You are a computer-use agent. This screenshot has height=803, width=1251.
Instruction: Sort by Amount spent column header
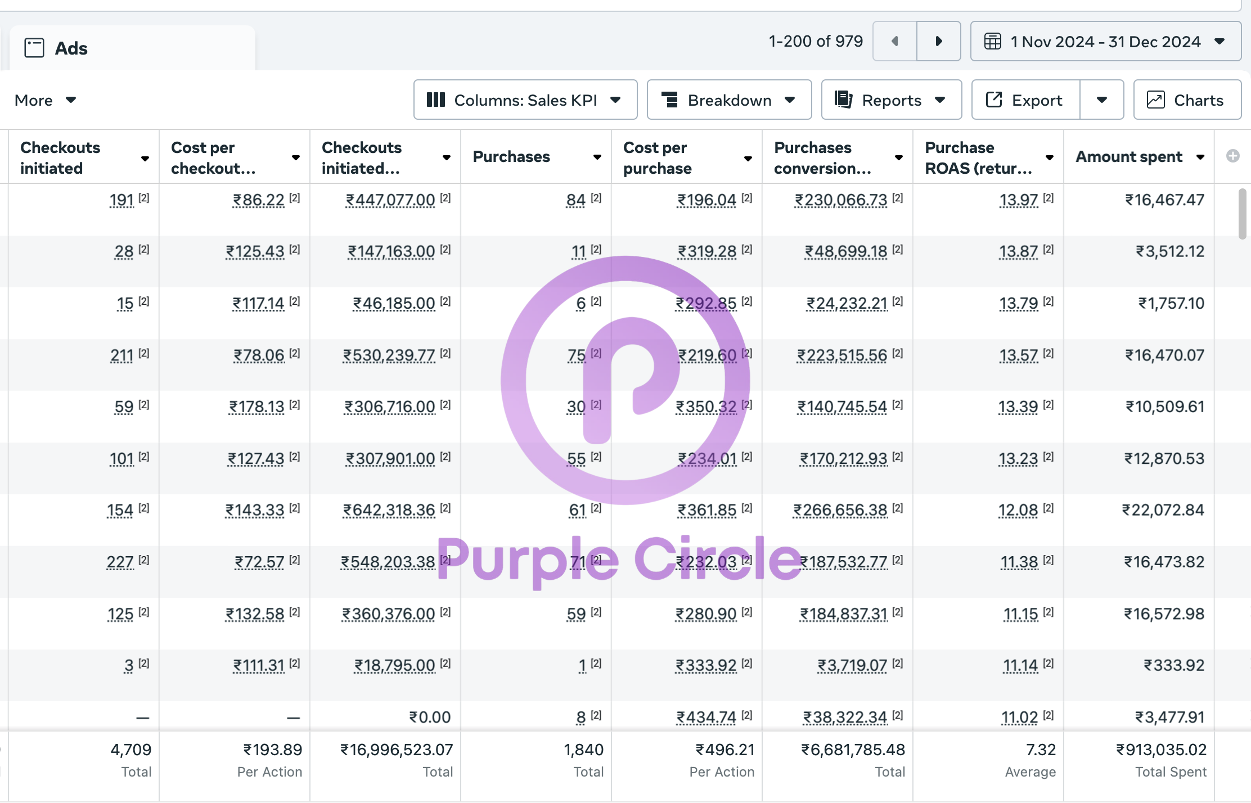1128,156
